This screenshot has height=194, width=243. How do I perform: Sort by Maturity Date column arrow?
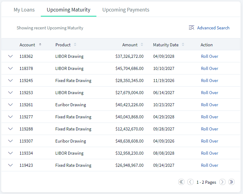tap(183, 44)
